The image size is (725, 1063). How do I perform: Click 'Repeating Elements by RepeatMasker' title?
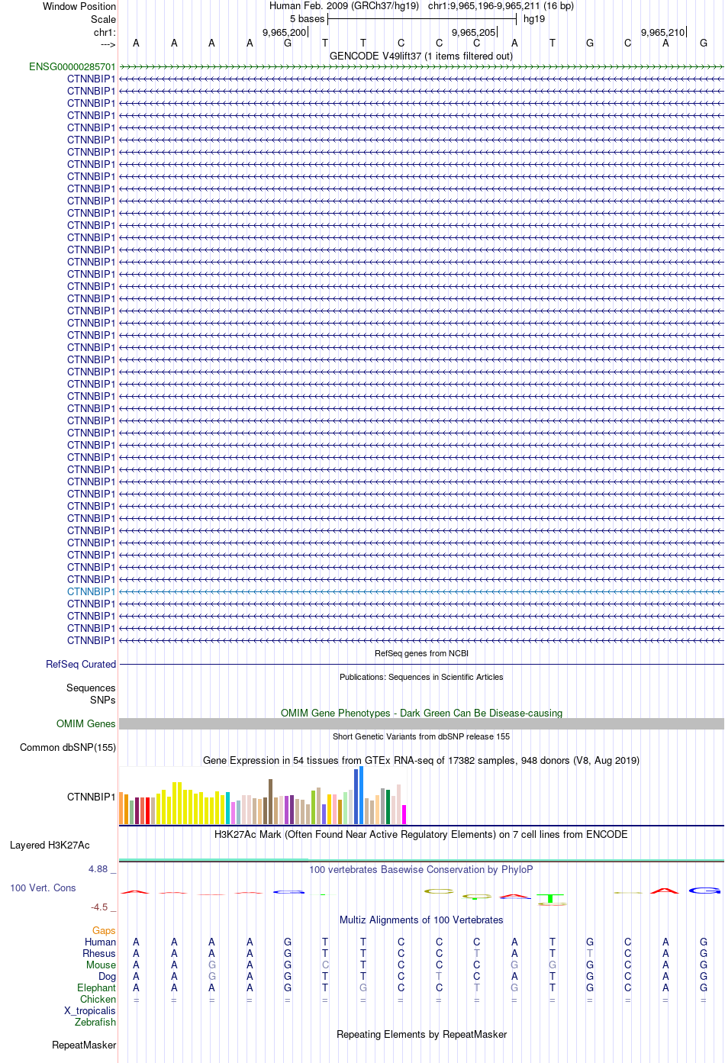[421, 1035]
